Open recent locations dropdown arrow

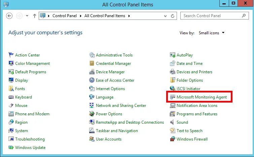pyautogui.click(x=27, y=16)
